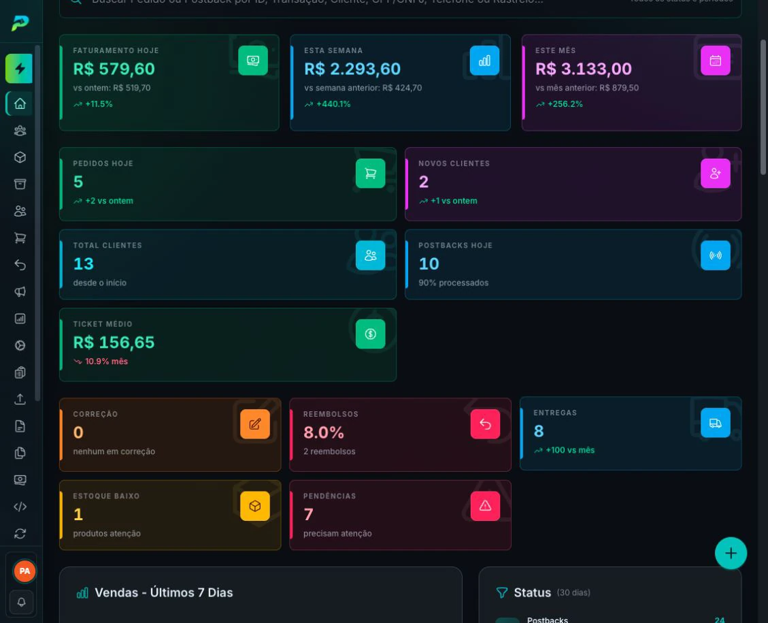Click the bar chart icon on Esta Semana card
Viewport: 768px width, 623px height.
click(484, 61)
